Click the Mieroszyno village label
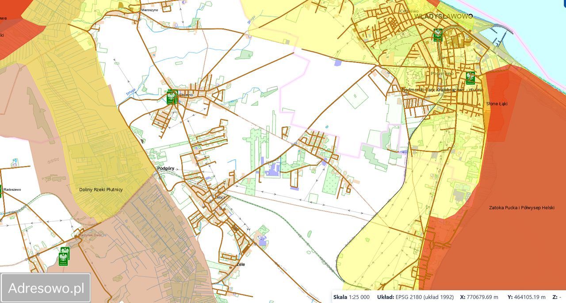The width and height of the screenshot is (566, 303). click(149, 10)
